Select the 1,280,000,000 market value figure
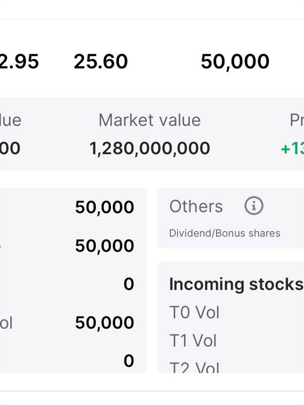This screenshot has width=304, height=405. coord(149,148)
